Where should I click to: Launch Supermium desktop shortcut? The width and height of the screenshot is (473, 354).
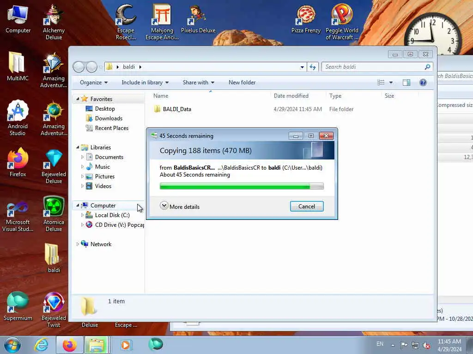point(18,307)
